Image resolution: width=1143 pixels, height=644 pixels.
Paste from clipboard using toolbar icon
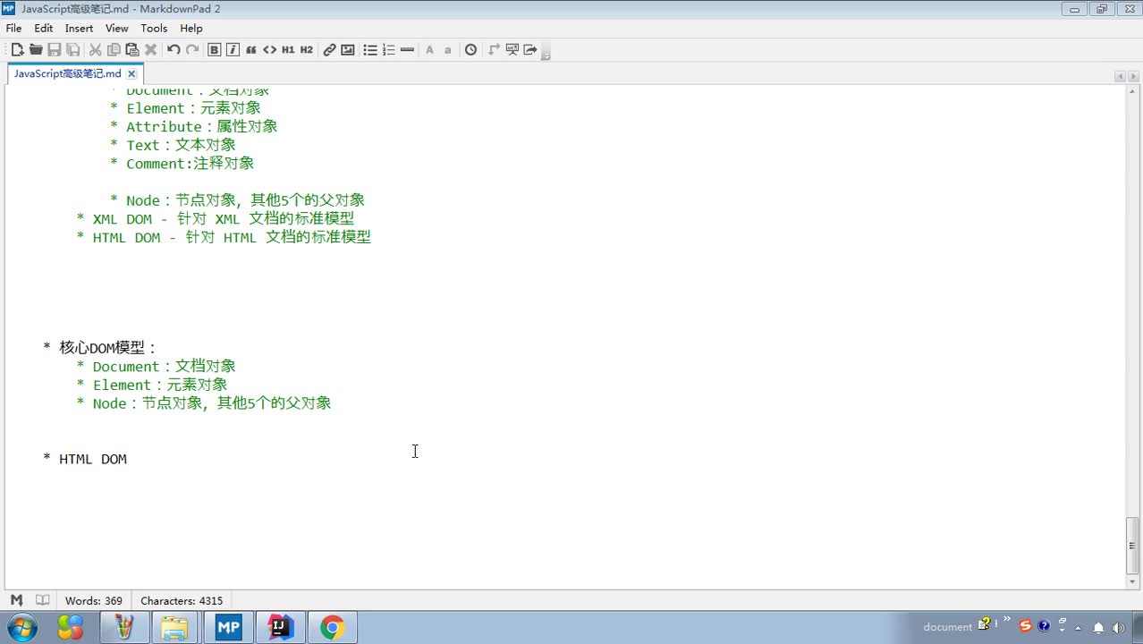pos(132,50)
